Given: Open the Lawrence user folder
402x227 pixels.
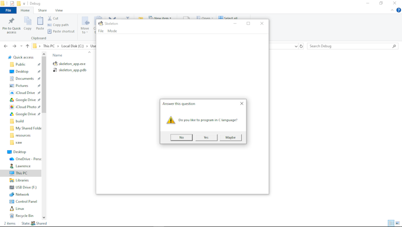Looking at the screenshot, I should pos(20,166).
